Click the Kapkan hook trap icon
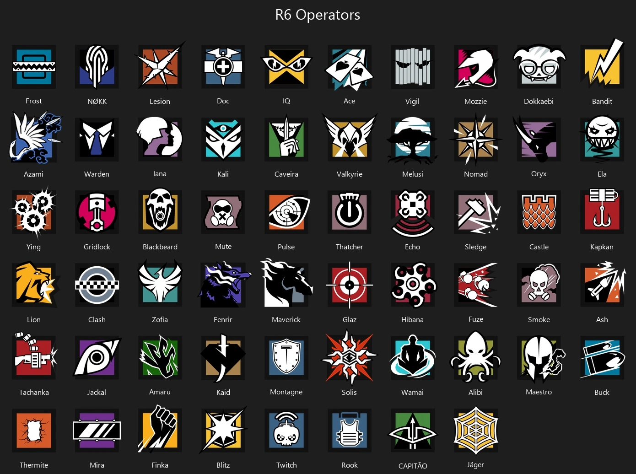636x474 pixels. click(x=602, y=212)
